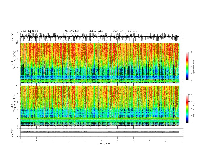205x158 pixels.
Task: Click the ch.1 colorbar "log(PSD)(V²/Hz)" label
Action: click(194, 67)
